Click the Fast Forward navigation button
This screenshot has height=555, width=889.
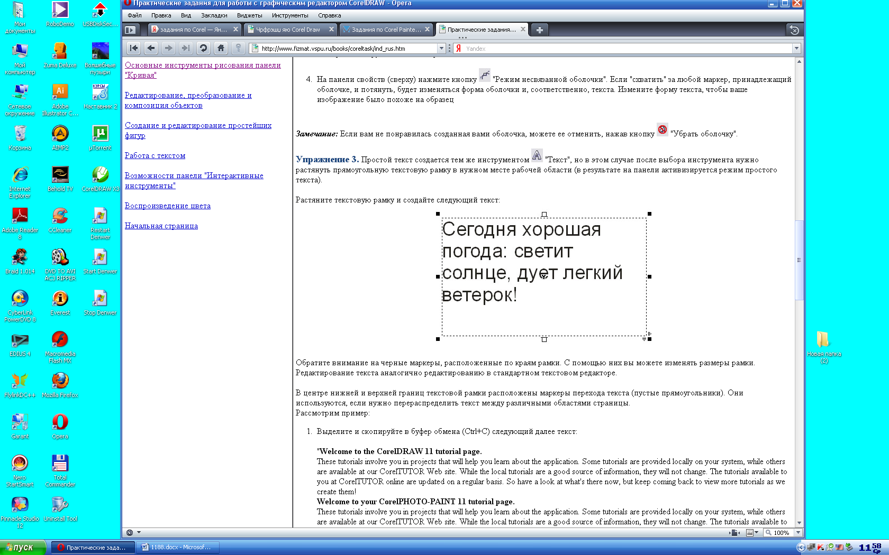(x=186, y=48)
